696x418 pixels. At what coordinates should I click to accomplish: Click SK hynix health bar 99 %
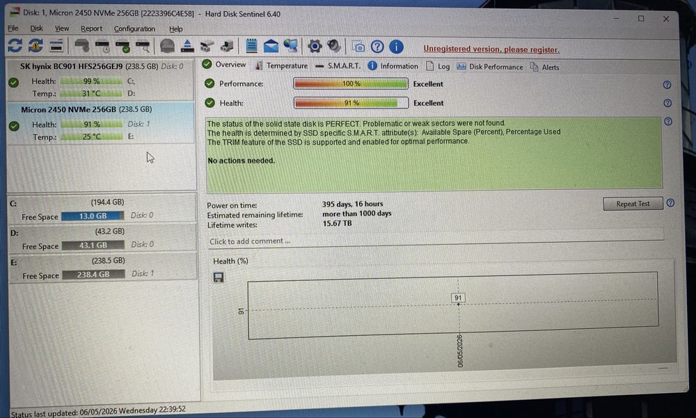pyautogui.click(x=91, y=81)
